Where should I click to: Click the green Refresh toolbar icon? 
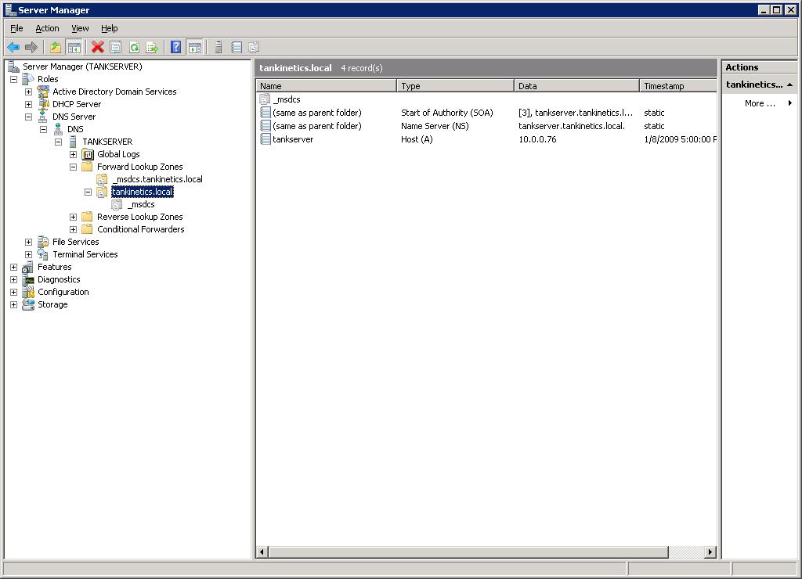click(134, 48)
